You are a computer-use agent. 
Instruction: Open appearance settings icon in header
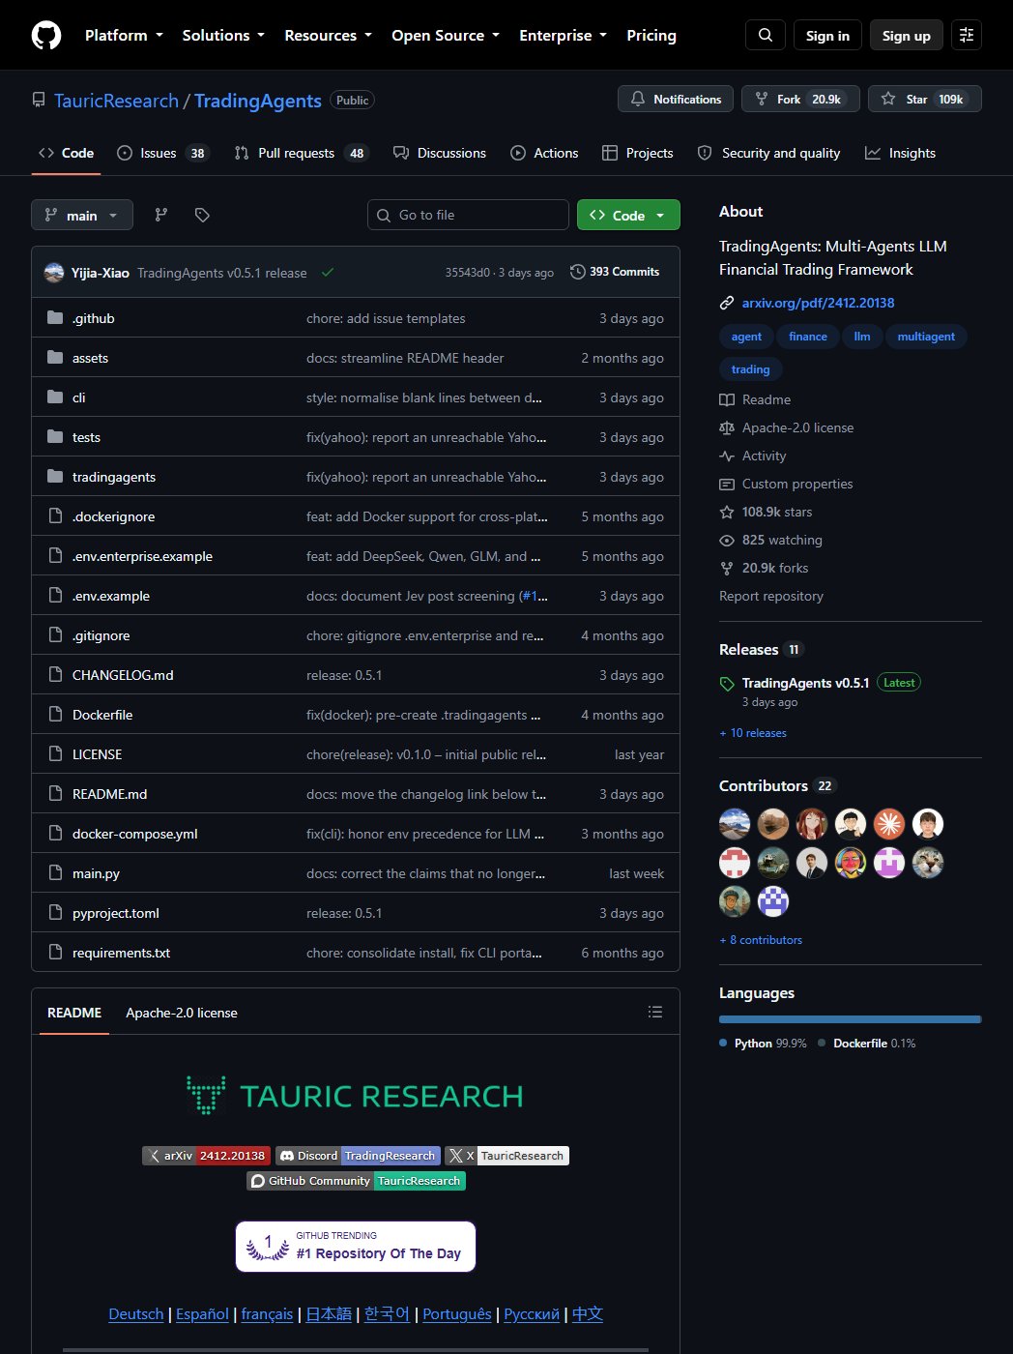(967, 35)
